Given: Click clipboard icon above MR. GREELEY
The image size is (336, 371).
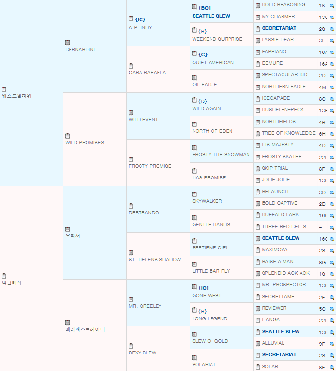Looking at the screenshot, I should [x=131, y=300].
